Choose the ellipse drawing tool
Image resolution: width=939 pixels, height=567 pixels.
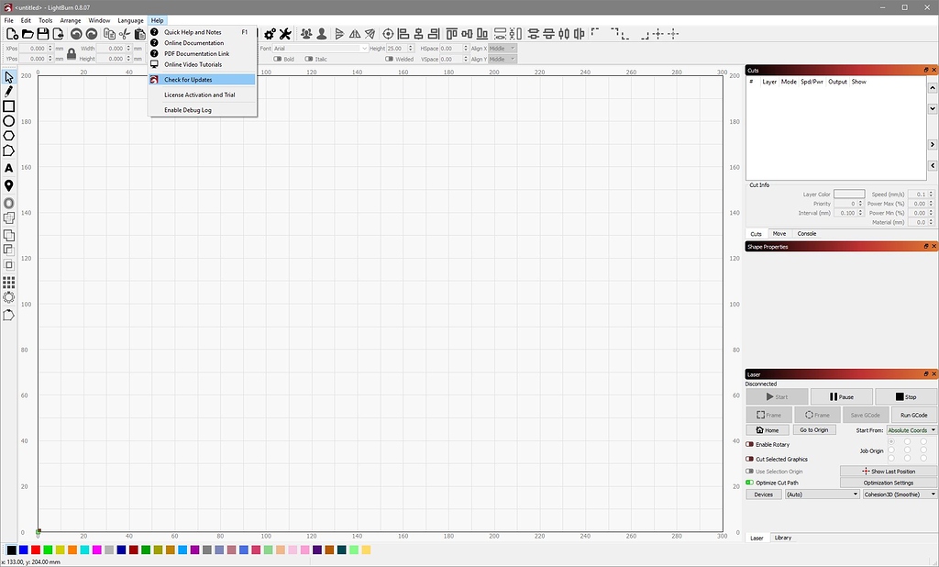pyautogui.click(x=8, y=121)
